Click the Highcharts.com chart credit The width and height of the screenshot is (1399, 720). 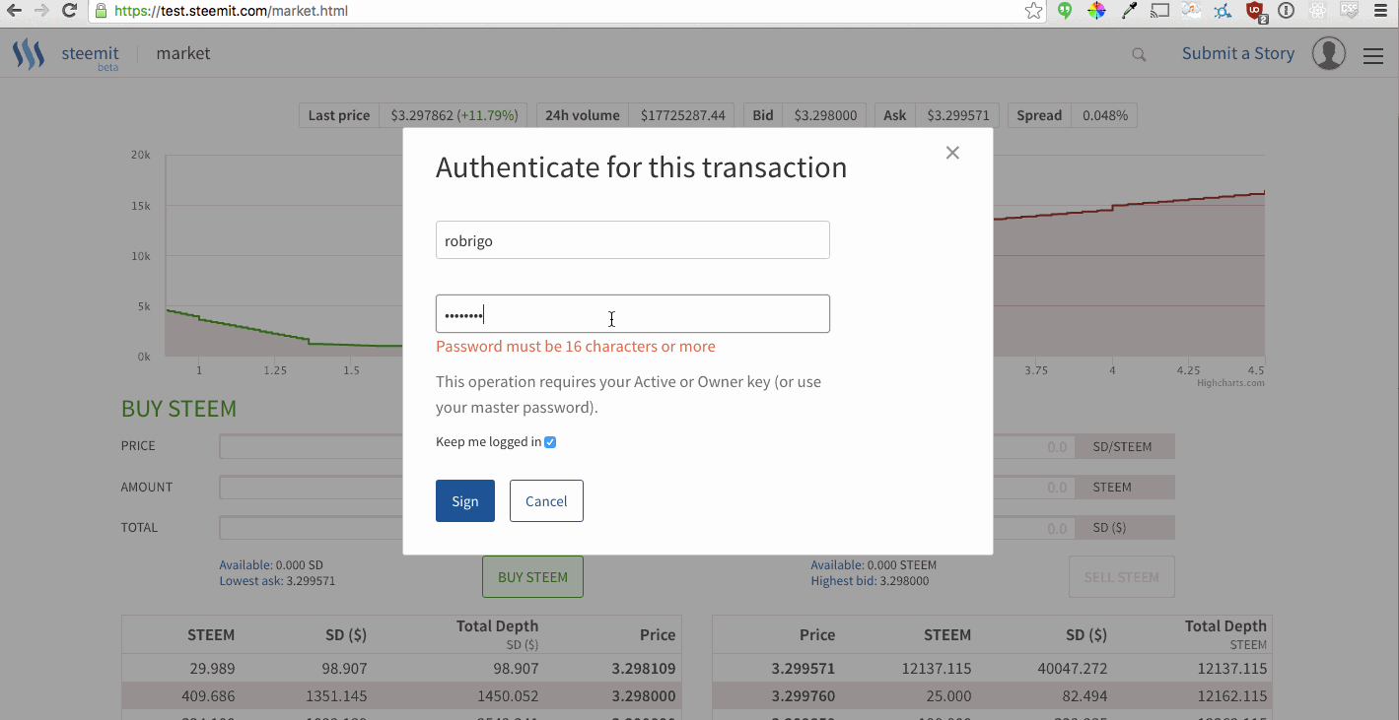click(x=1230, y=383)
